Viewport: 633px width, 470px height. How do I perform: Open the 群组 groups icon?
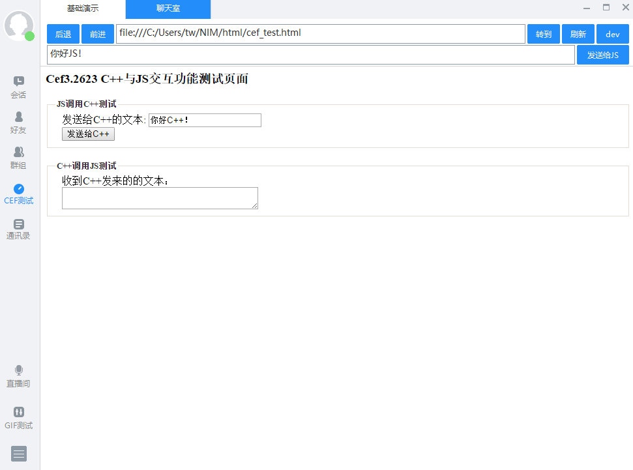[x=18, y=158]
